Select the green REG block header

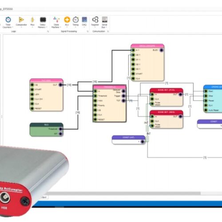[x=46, y=125]
